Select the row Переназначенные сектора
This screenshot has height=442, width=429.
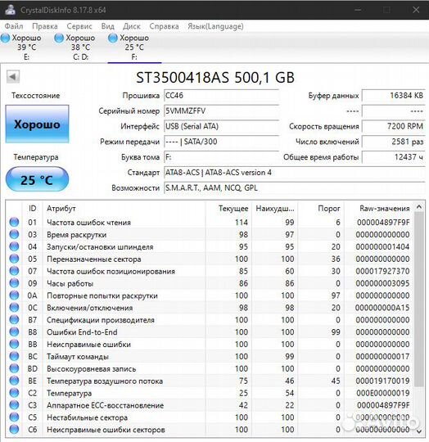(x=210, y=259)
